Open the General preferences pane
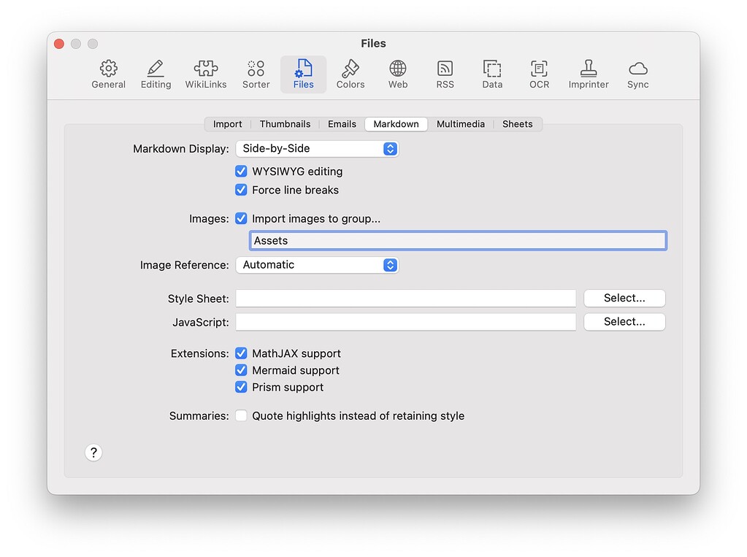The width and height of the screenshot is (747, 557). (108, 74)
